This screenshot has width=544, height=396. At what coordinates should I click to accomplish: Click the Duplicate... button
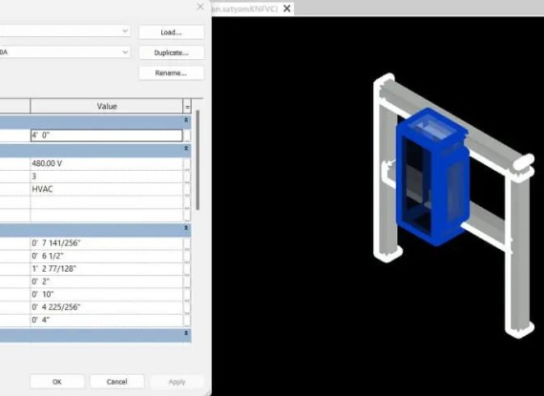172,52
